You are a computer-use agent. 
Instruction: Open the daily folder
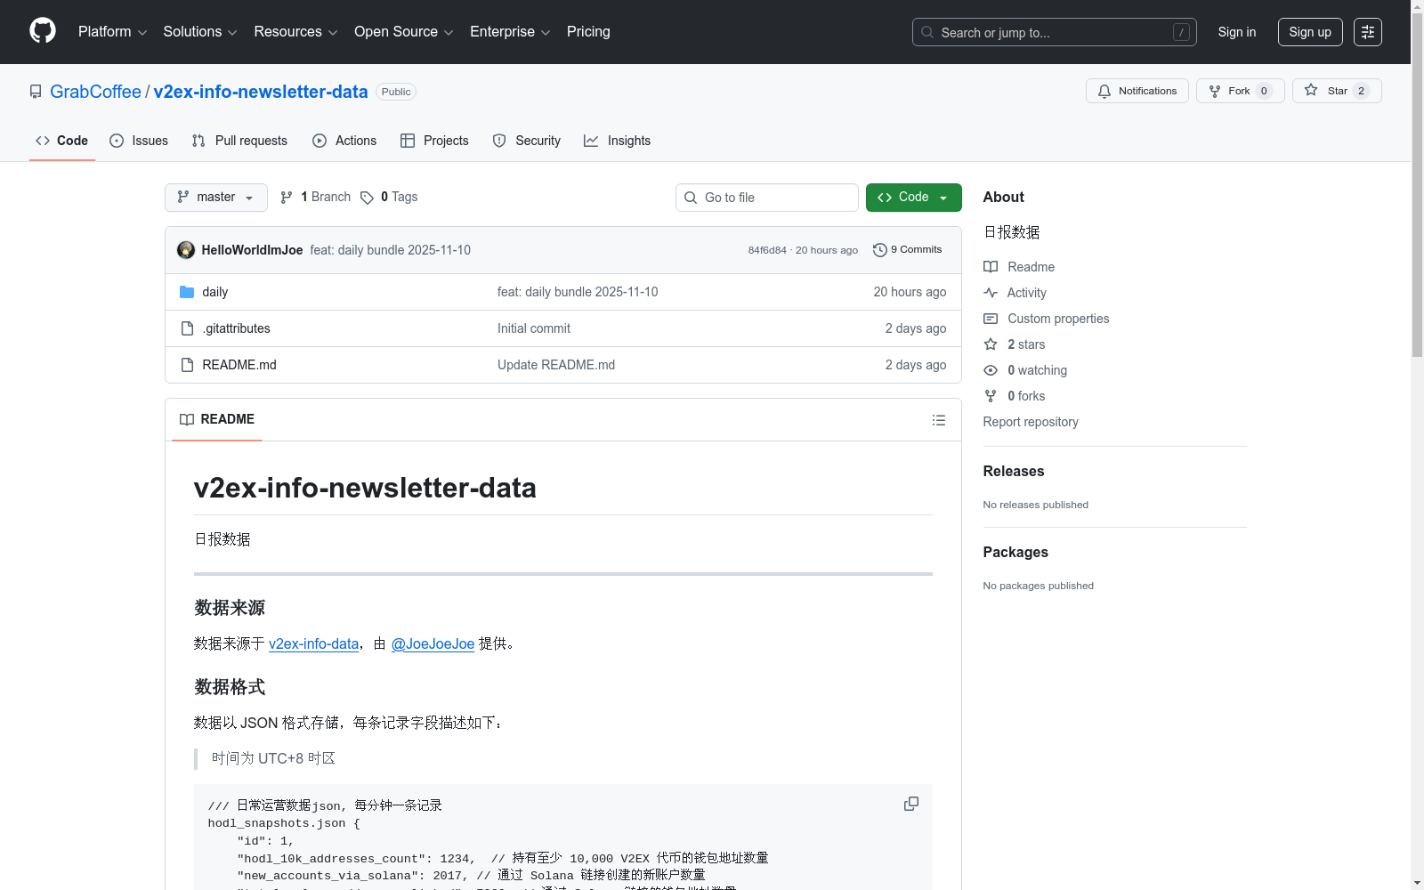(x=214, y=292)
